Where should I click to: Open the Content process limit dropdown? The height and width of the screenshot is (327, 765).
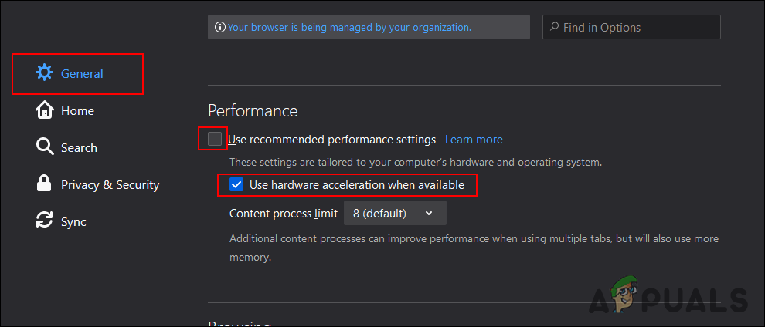[394, 213]
